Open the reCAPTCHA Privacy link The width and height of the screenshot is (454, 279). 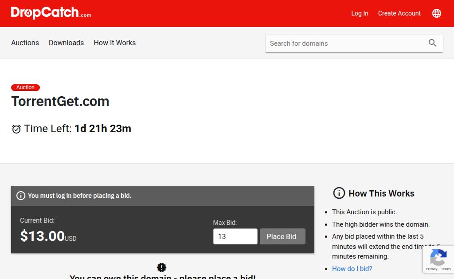pyautogui.click(x=431, y=269)
